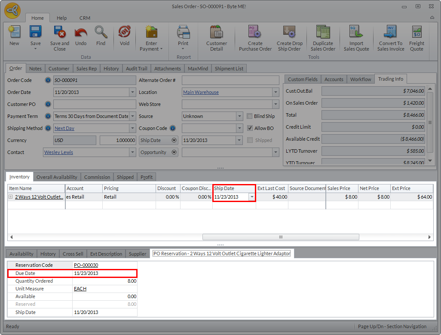Uncheck the Allow BO checkbox
Screen dimensions: 441x335
click(x=251, y=128)
